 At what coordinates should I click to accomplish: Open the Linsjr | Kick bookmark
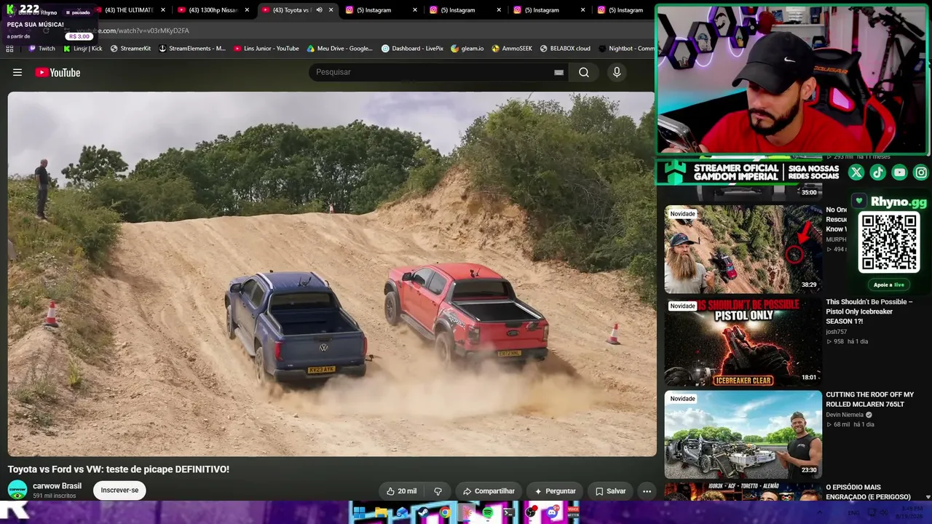[x=82, y=49]
